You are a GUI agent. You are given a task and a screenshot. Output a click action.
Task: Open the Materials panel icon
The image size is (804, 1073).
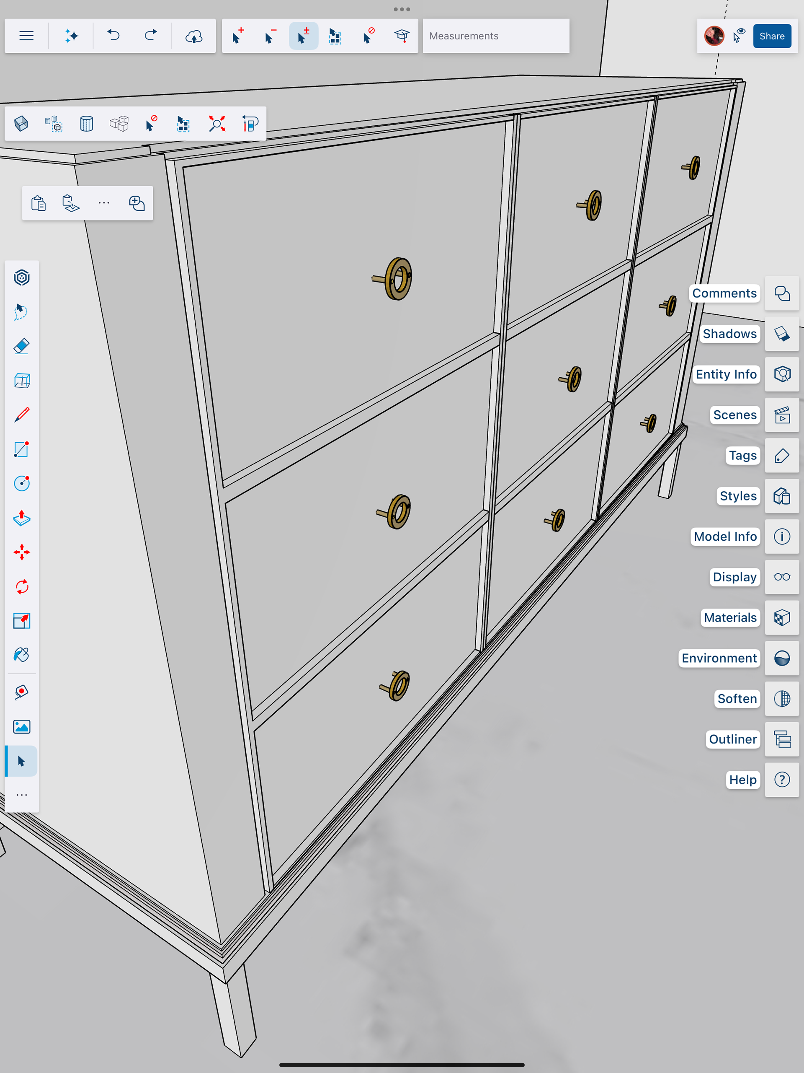782,617
